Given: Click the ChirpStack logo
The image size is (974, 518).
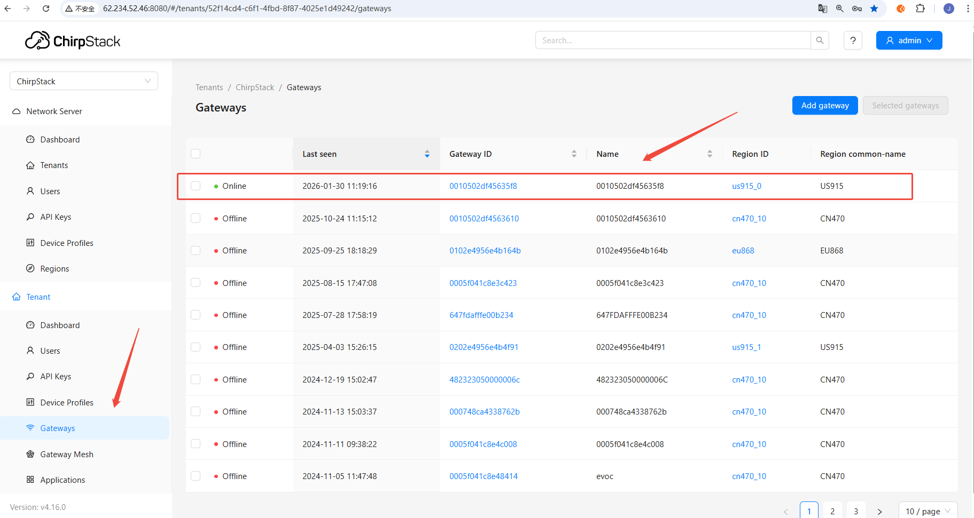Looking at the screenshot, I should pos(73,41).
